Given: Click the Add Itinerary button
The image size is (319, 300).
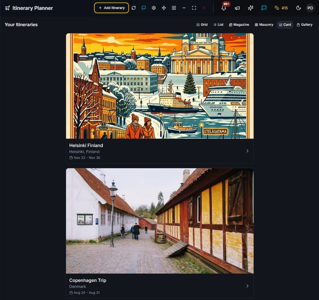Looking at the screenshot, I should click(x=111, y=8).
